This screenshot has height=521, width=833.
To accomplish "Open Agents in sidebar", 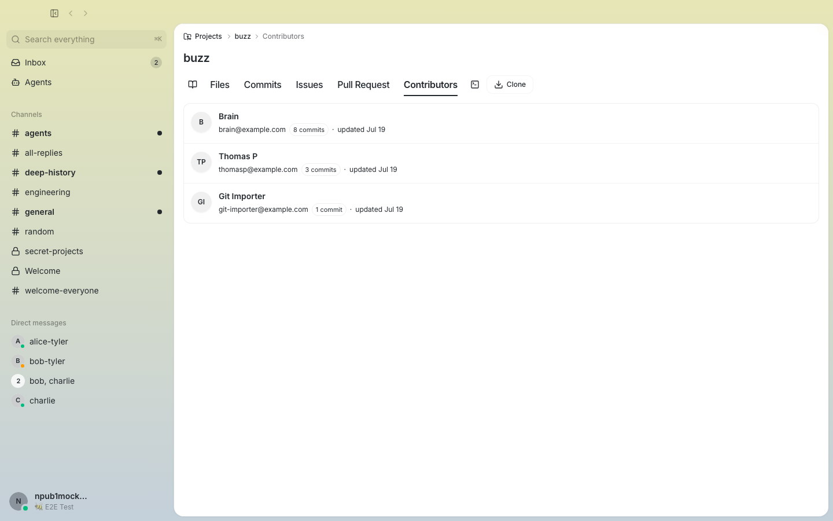I will pyautogui.click(x=86, y=82).
